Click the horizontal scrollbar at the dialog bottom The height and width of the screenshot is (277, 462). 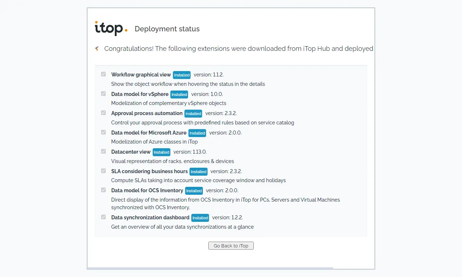pyautogui.click(x=210, y=268)
